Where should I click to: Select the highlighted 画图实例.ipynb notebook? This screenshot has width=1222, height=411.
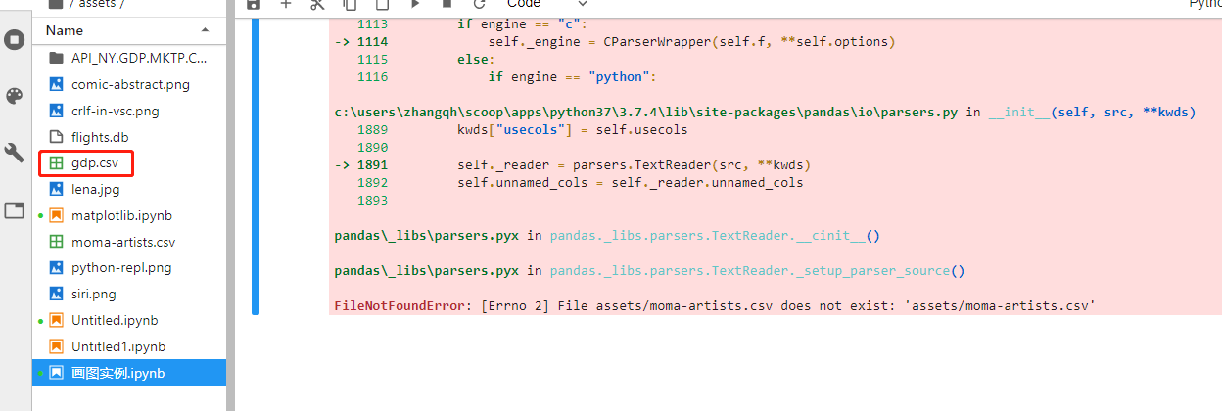(129, 373)
